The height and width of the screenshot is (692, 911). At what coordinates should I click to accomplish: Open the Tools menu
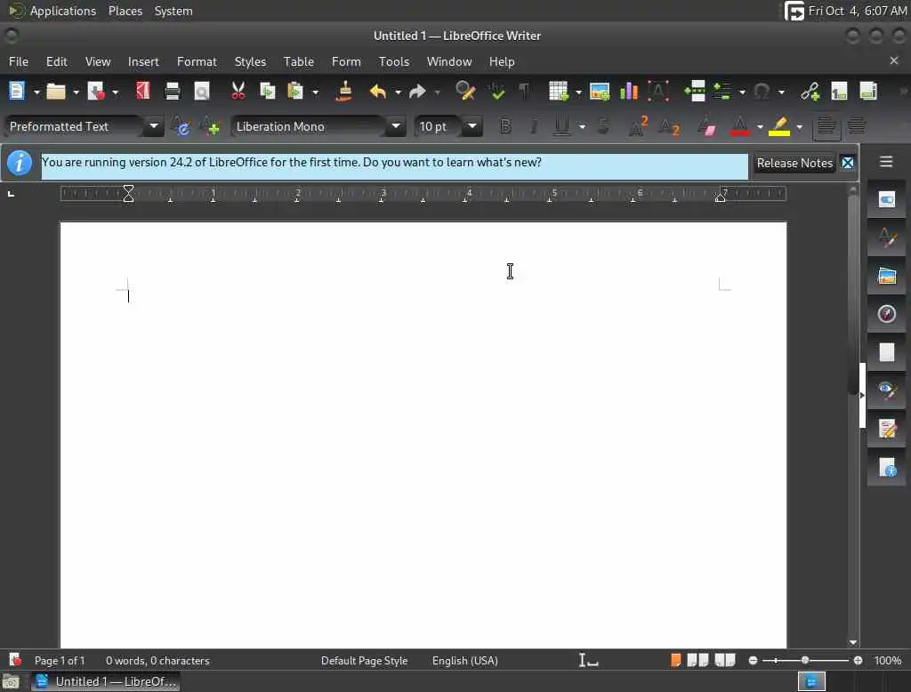tap(394, 61)
